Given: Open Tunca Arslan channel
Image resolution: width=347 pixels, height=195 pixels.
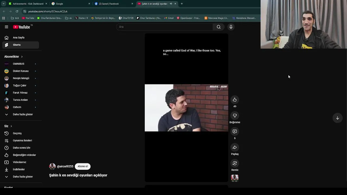Looking at the screenshot, I should [21, 100].
